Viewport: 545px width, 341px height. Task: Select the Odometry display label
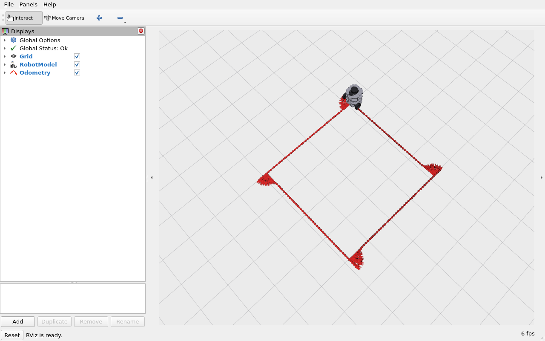(35, 72)
